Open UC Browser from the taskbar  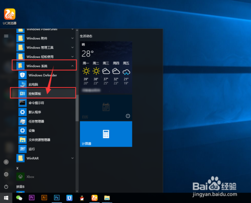pos(94,198)
